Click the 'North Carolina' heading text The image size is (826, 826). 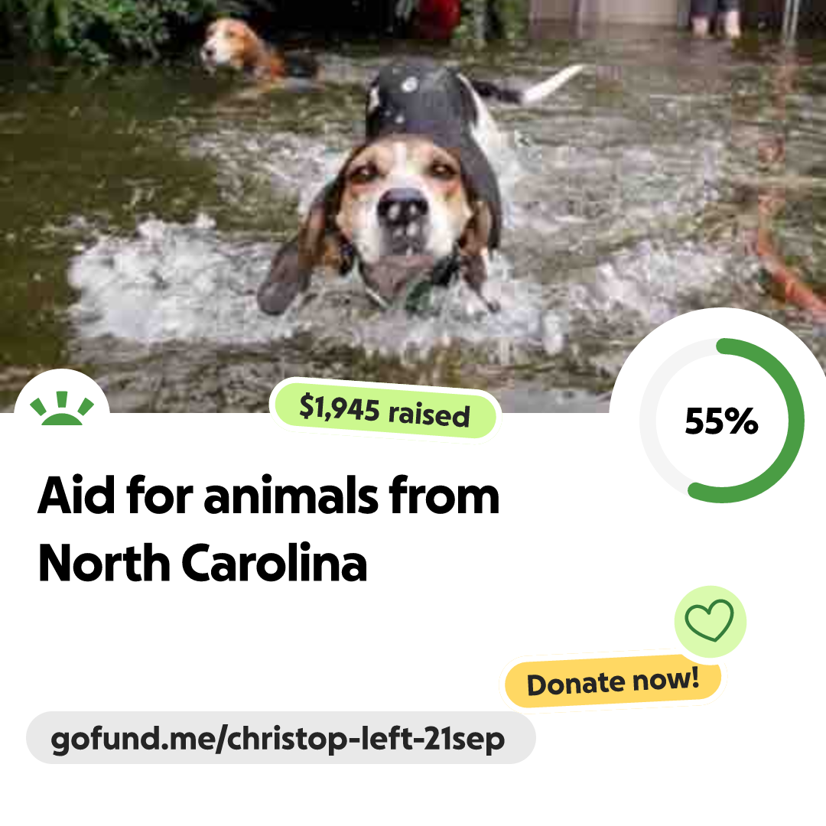click(202, 563)
